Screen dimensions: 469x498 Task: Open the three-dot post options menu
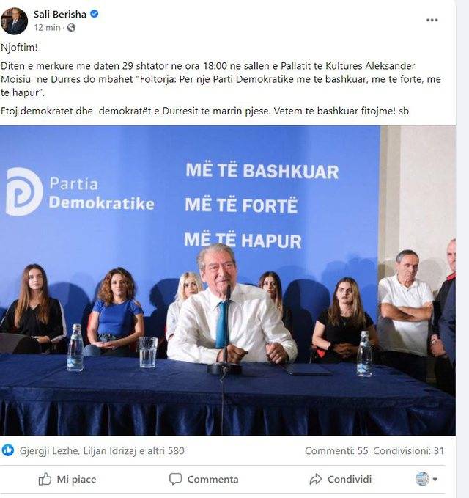click(x=432, y=20)
